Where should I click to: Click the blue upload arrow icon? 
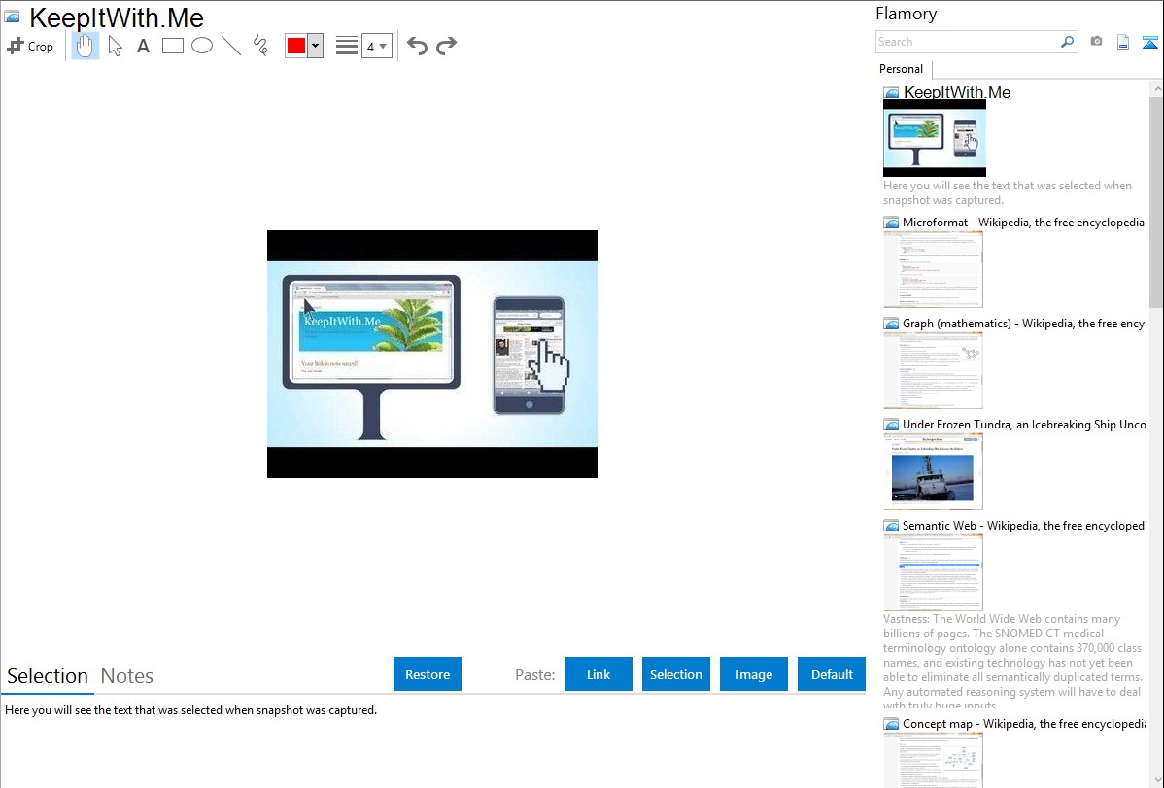tap(1149, 42)
